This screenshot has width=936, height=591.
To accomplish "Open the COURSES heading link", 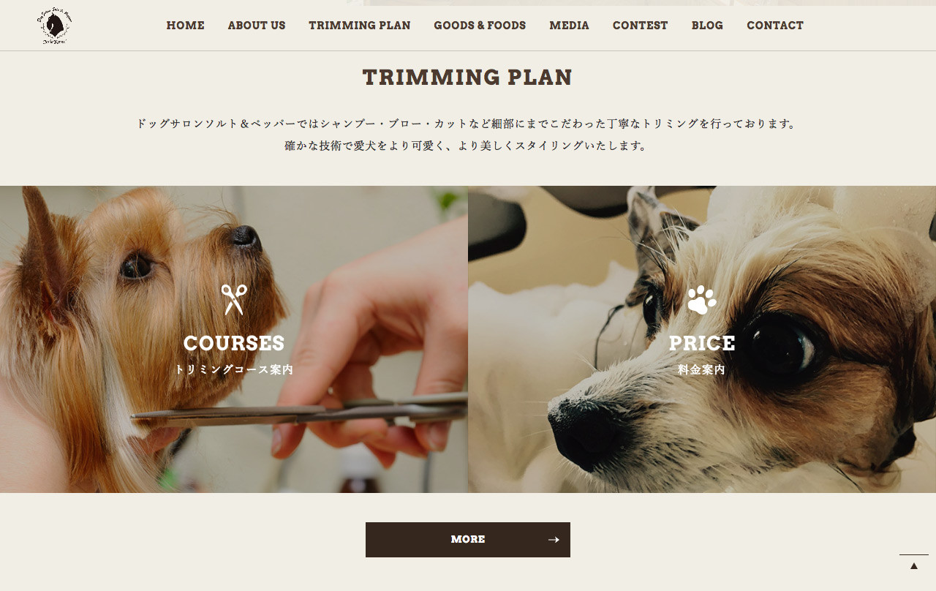I will click(234, 343).
